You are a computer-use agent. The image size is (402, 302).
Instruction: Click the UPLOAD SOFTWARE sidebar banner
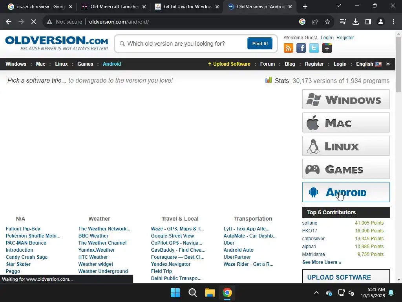click(346, 276)
